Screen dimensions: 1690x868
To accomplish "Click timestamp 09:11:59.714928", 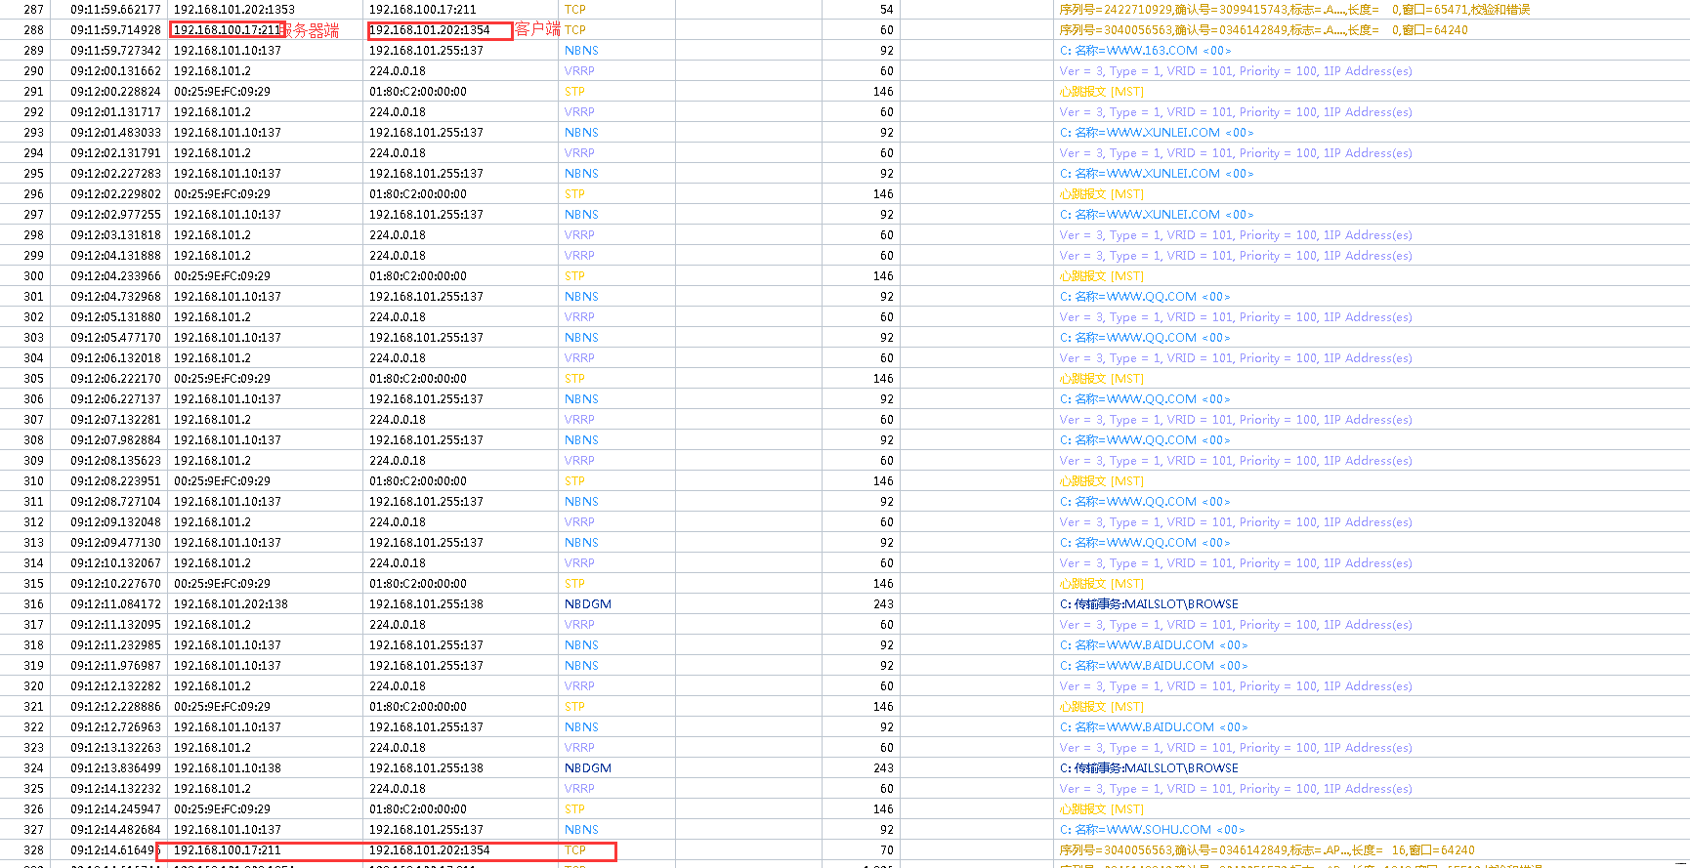I will point(115,30).
